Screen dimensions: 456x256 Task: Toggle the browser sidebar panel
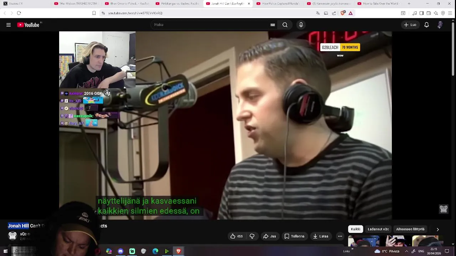tap(421, 13)
